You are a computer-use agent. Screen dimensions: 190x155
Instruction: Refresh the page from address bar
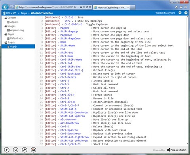click(87, 7)
